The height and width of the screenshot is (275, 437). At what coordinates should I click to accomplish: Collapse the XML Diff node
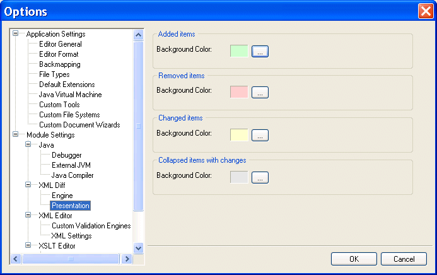(28, 185)
